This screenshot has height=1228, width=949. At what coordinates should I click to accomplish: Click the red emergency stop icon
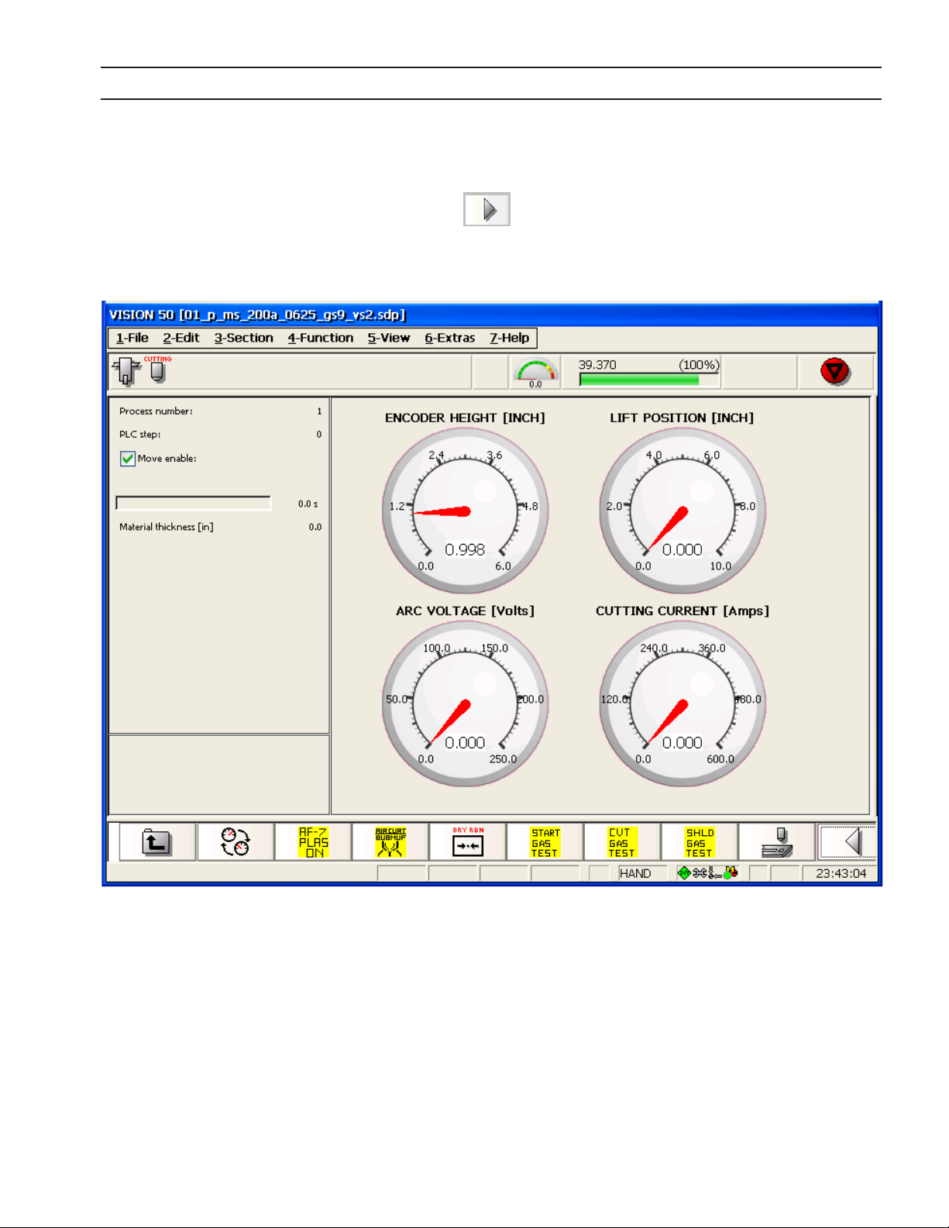tap(835, 372)
